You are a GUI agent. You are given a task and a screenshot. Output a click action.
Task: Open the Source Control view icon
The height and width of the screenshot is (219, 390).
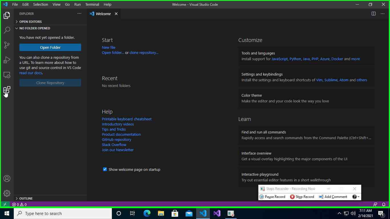tap(7, 45)
